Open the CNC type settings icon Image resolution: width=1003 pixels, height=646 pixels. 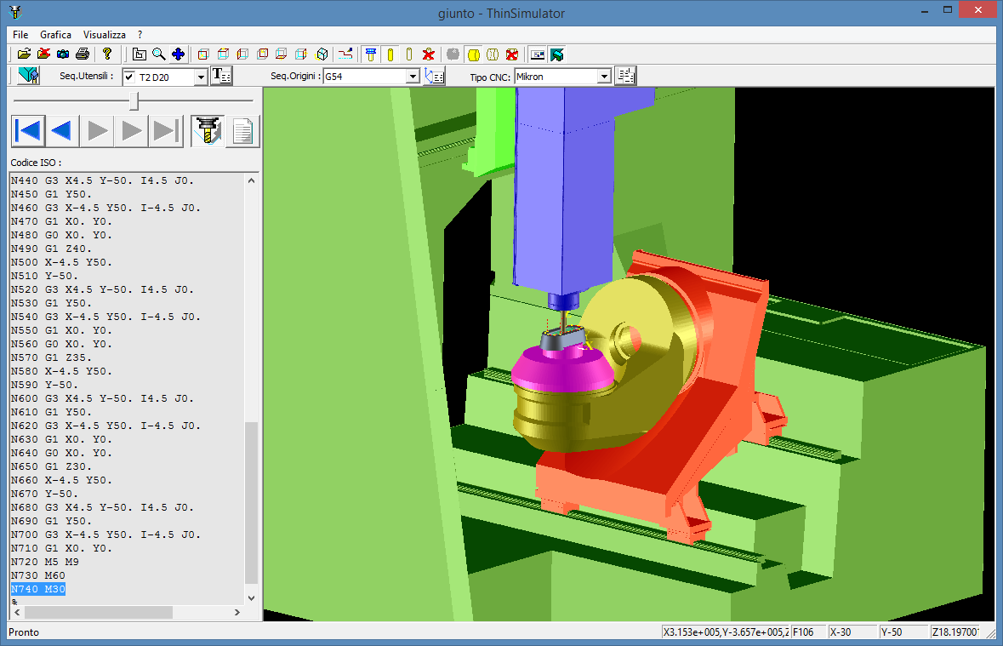click(625, 77)
